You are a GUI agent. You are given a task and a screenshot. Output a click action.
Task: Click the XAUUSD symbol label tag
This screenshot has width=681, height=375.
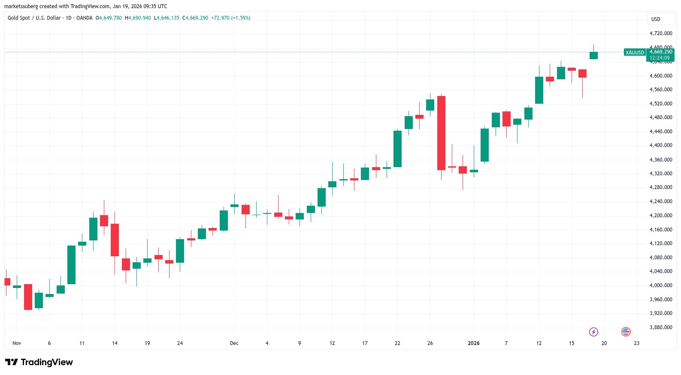tap(635, 52)
